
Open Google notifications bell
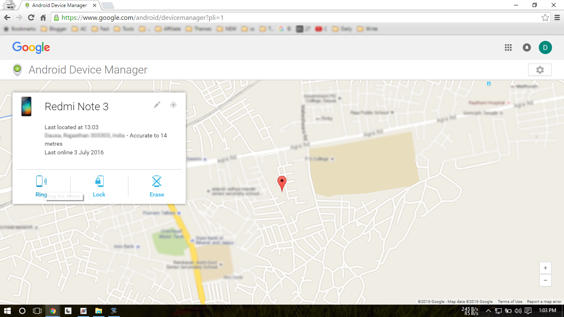pyautogui.click(x=527, y=47)
